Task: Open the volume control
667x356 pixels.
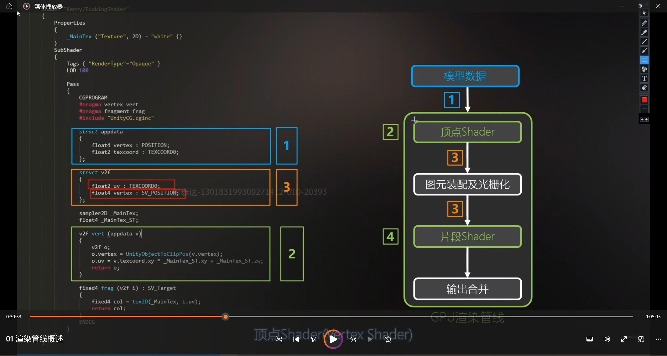Action: coord(607,339)
